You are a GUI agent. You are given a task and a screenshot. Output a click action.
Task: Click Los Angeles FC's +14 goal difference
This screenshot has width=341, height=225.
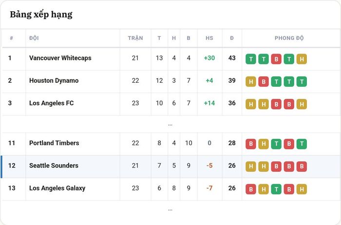pyautogui.click(x=209, y=103)
